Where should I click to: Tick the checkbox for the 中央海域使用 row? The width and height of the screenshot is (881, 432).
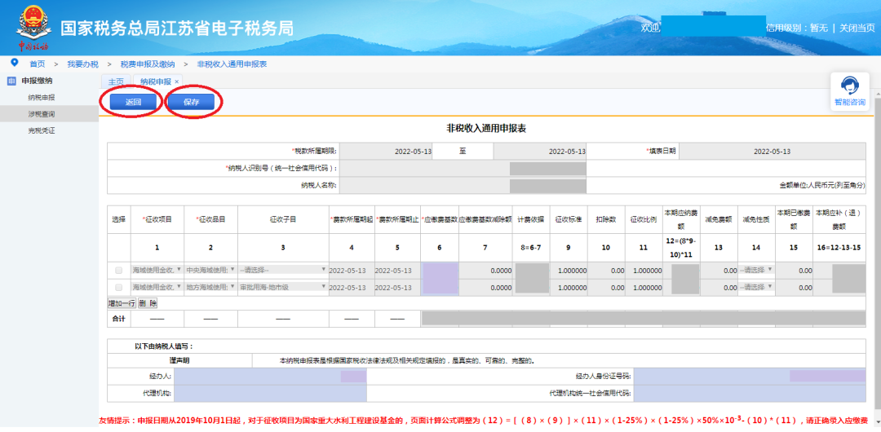pyautogui.click(x=118, y=271)
